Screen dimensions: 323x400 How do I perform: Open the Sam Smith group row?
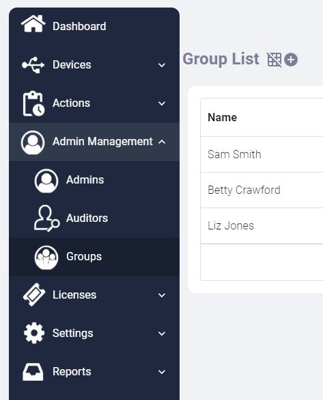(x=262, y=154)
